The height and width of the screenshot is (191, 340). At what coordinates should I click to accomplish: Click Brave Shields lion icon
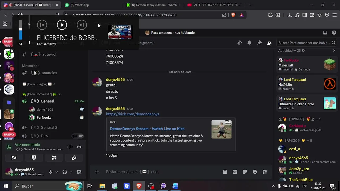[233, 15]
